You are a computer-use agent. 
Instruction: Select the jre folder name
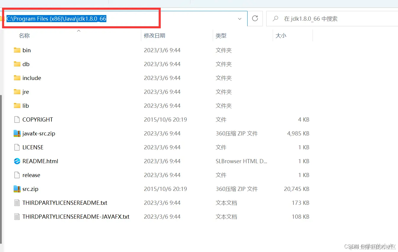tap(26, 92)
